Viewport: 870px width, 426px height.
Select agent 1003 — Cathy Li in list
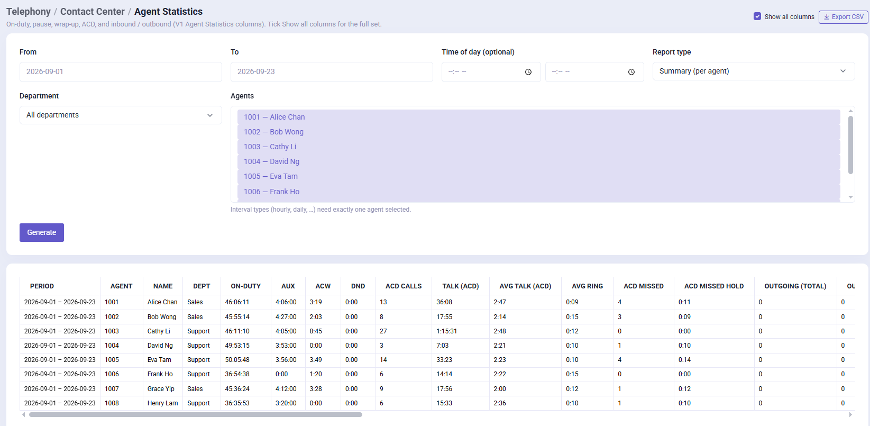point(538,147)
